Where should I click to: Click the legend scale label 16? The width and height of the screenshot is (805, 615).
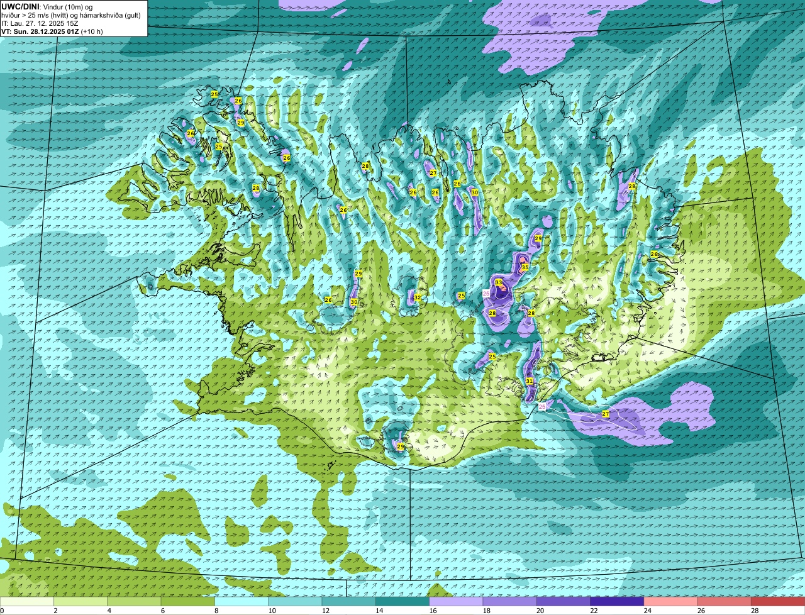(433, 611)
